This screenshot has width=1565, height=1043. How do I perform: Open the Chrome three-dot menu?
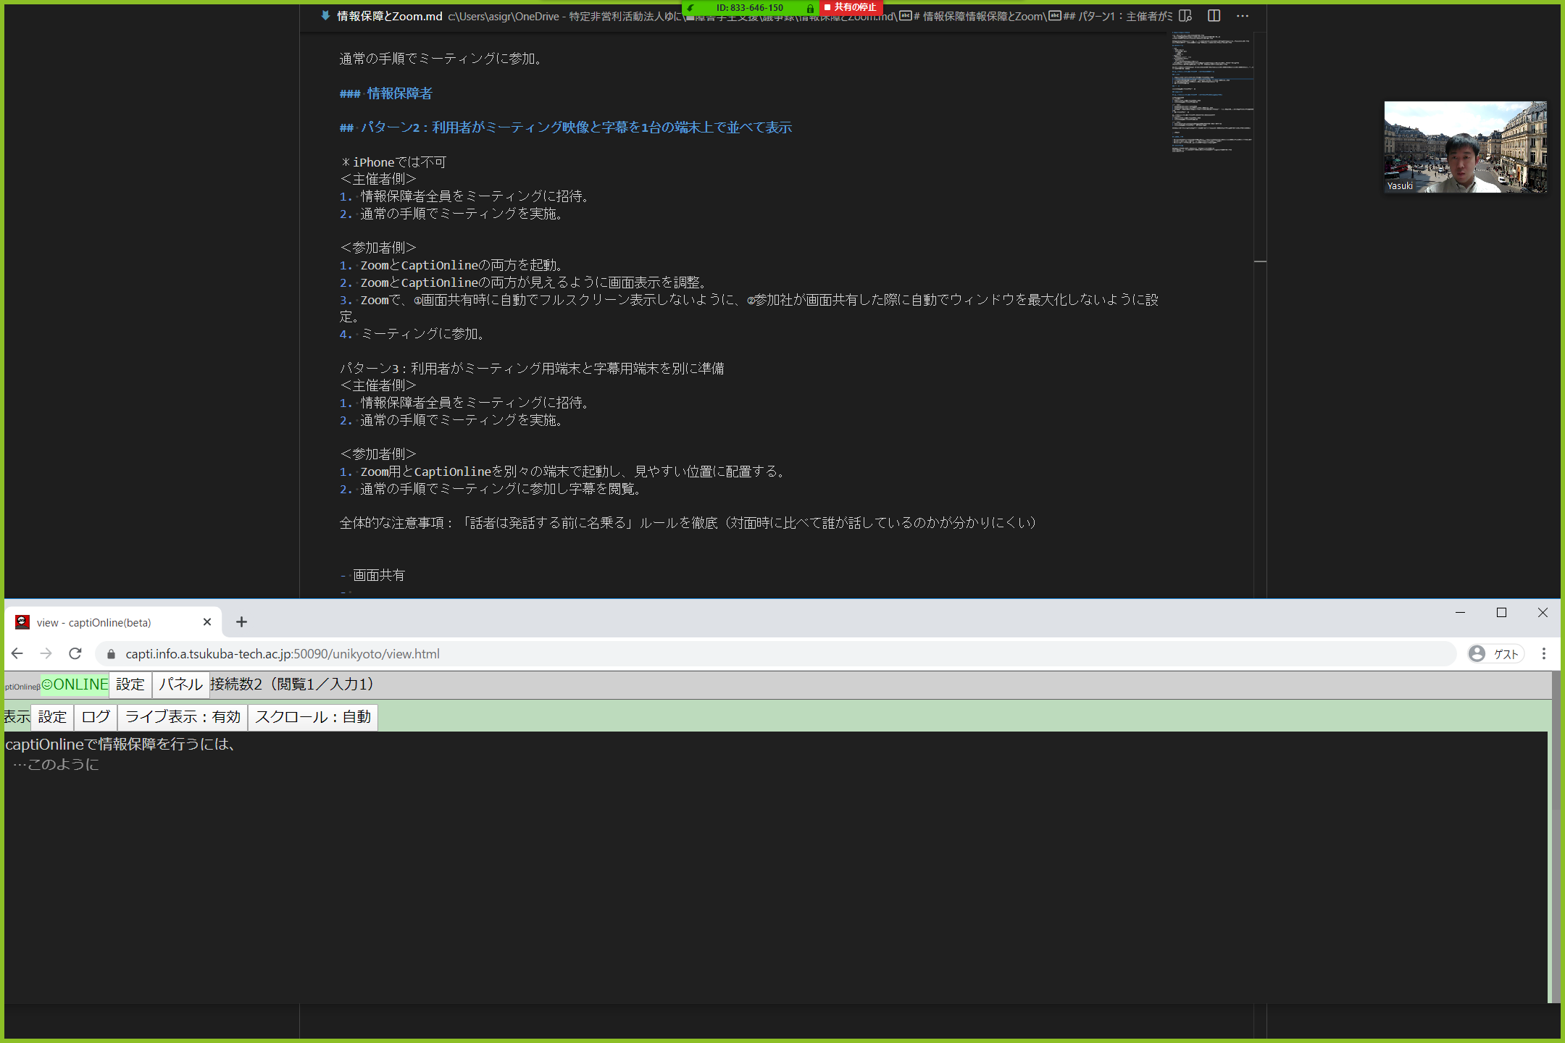(x=1544, y=654)
